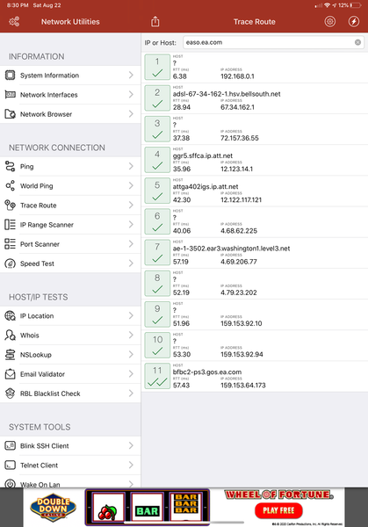Open the Trace Route menu item

[x=70, y=206]
